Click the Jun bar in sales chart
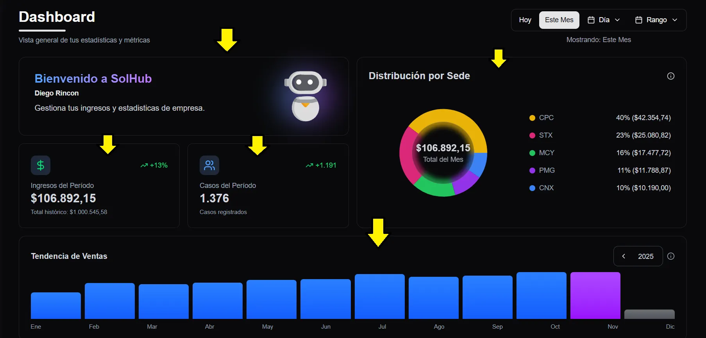706x338 pixels. [325, 299]
